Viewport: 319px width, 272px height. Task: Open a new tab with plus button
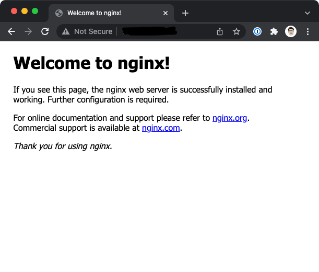(x=185, y=13)
